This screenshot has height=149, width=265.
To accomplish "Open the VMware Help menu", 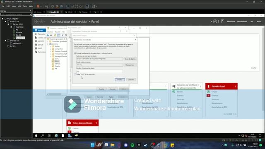I will [x=31, y=6].
